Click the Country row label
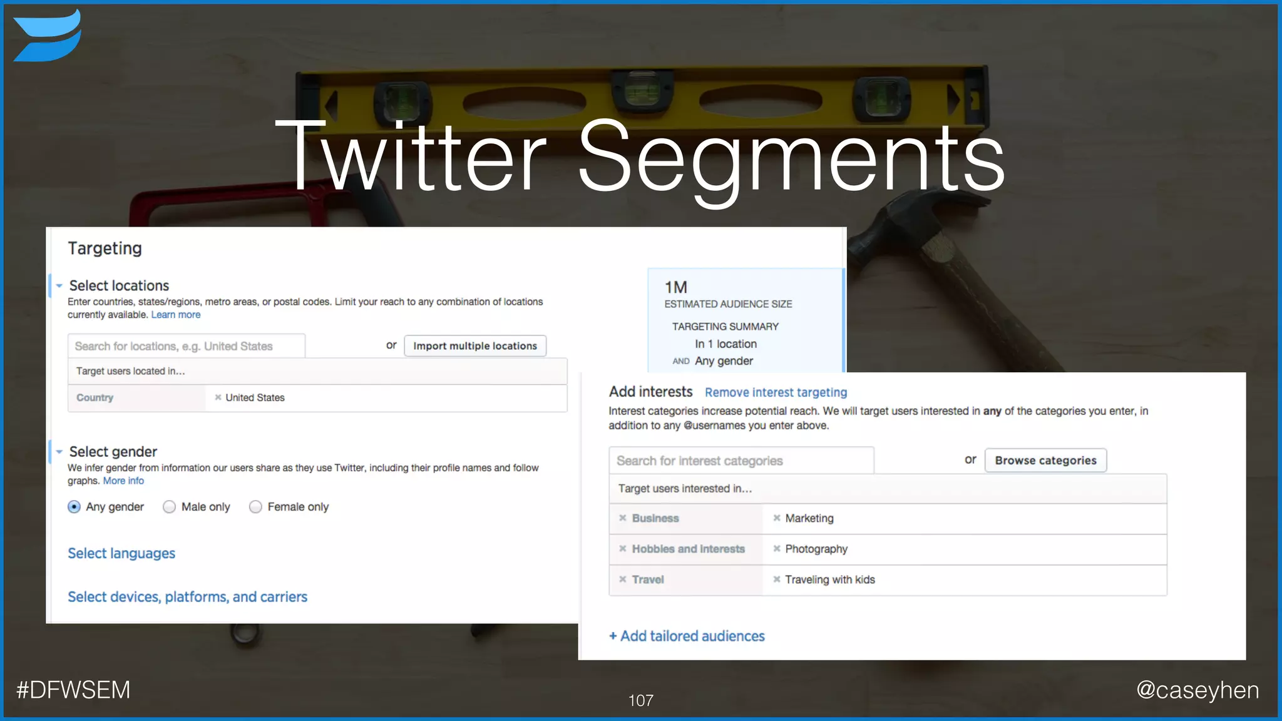Image resolution: width=1282 pixels, height=721 pixels. click(95, 397)
